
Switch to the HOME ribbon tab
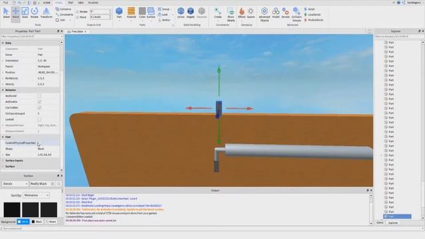point(46,3)
